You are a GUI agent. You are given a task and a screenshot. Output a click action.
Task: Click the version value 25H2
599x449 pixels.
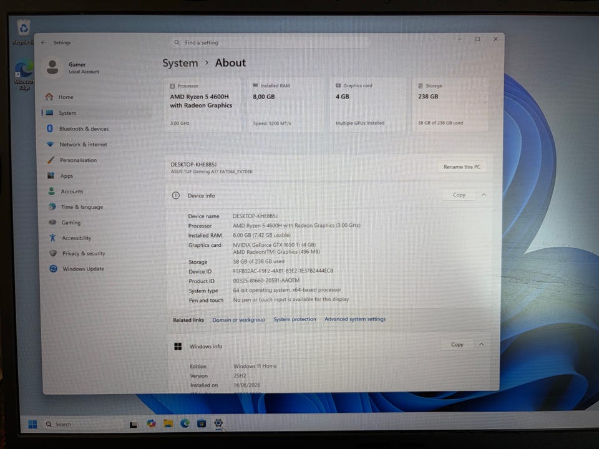point(240,375)
